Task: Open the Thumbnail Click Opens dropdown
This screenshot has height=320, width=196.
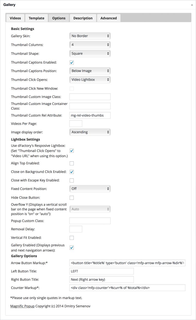Action: (x=90, y=79)
